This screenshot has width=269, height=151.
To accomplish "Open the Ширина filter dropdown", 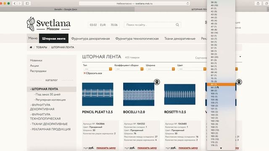I will (161, 69).
